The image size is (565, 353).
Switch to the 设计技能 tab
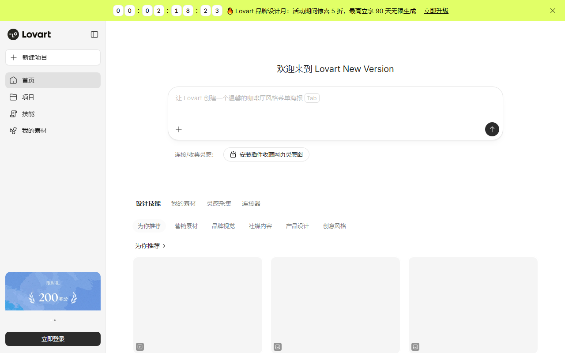(148, 203)
